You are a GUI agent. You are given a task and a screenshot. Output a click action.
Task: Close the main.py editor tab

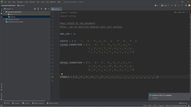click(x=61, y=9)
